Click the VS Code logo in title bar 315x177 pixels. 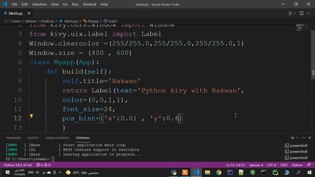(5, 4)
